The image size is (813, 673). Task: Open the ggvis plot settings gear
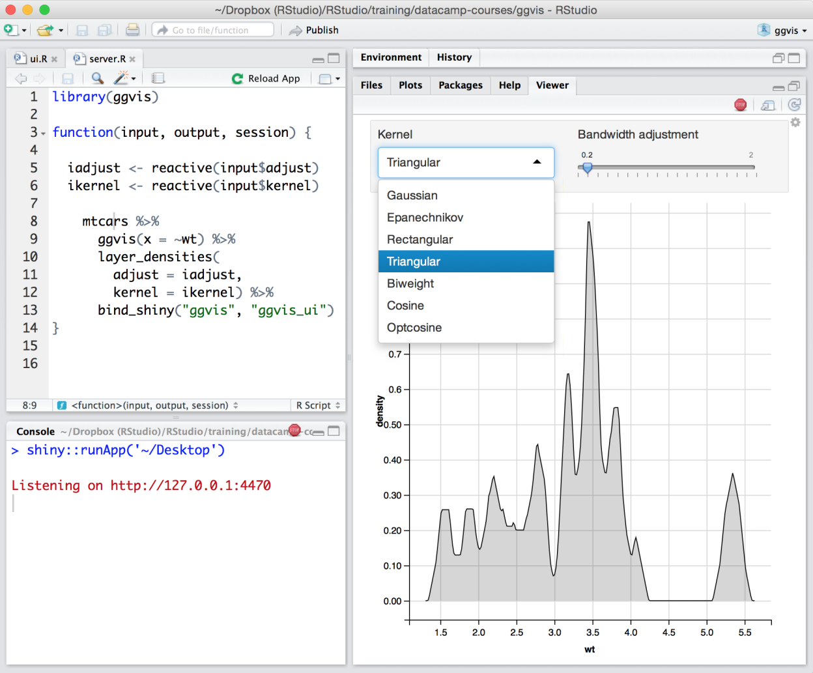[x=795, y=122]
